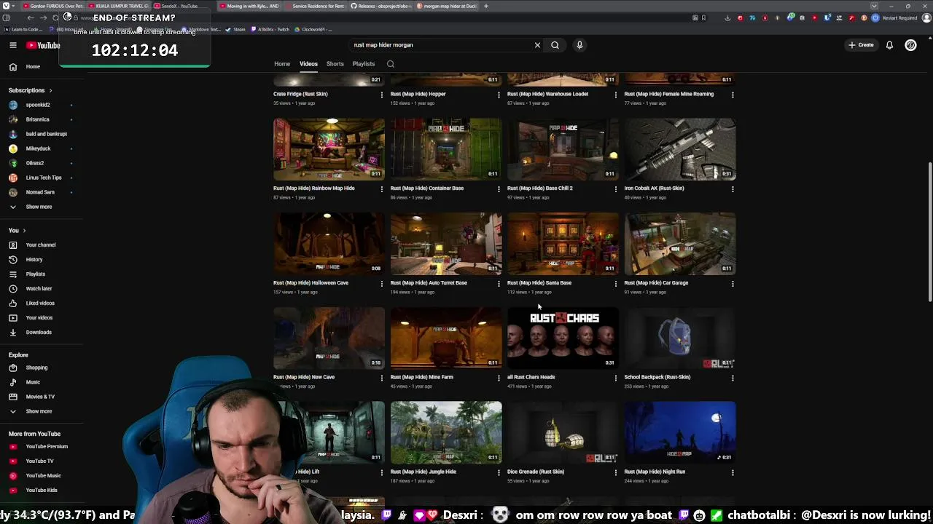The image size is (933, 524).
Task: Open Rust (Map Hide) Jungle Hide title
Action: tap(423, 472)
